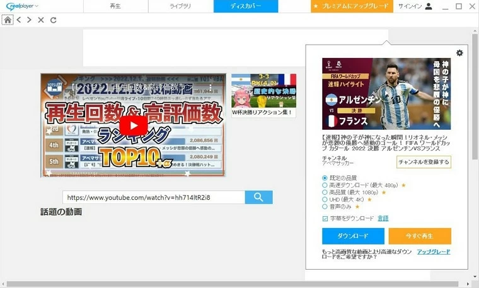The image size is (479, 288).
Task: Select 音声のみ radio option
Action: [325, 207]
